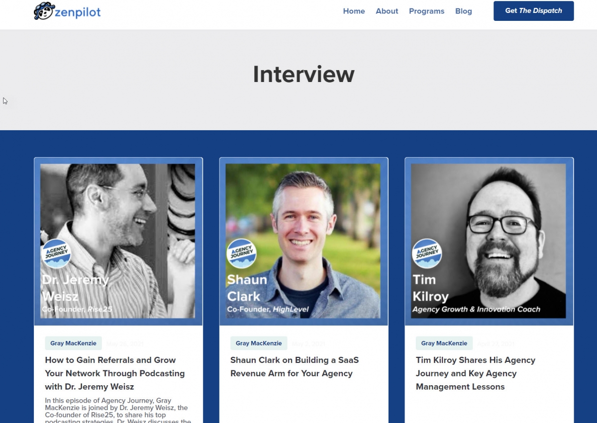Click Agency Journey badge on Tim Kilroy card

427,254
